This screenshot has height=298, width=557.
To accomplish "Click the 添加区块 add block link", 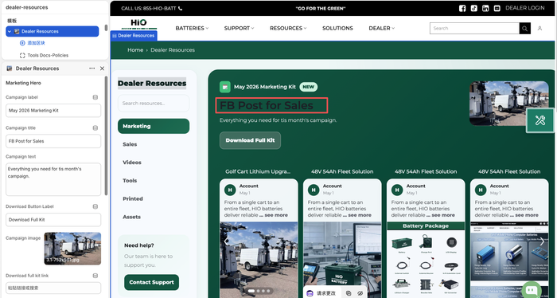I will tap(37, 43).
